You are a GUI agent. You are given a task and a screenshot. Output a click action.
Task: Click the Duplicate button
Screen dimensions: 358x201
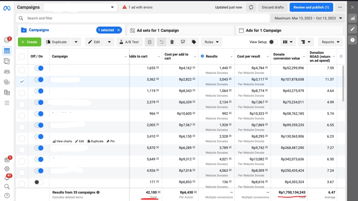(57, 42)
